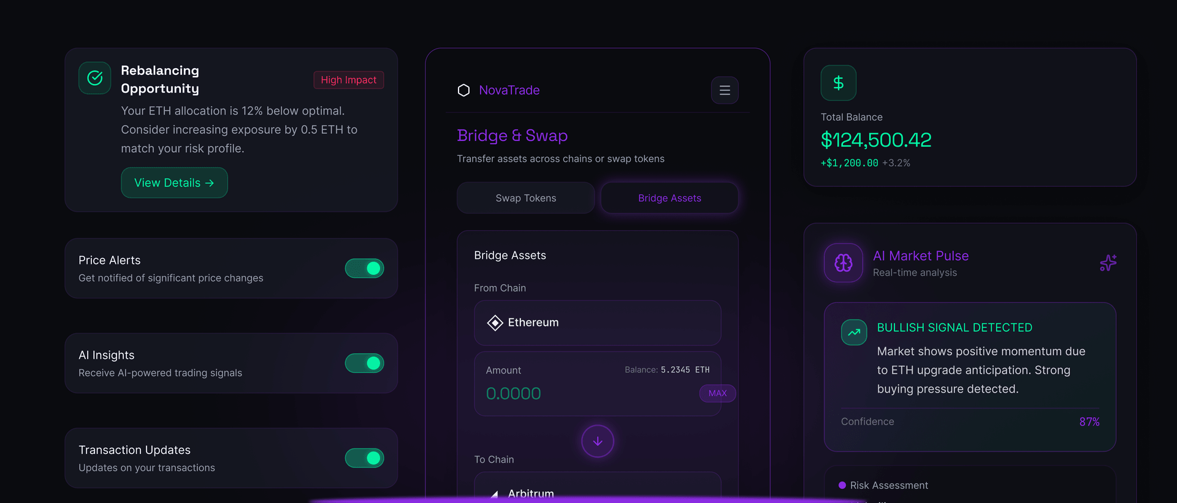The image size is (1177, 503).
Task: Click the Total Balance label
Action: point(851,117)
